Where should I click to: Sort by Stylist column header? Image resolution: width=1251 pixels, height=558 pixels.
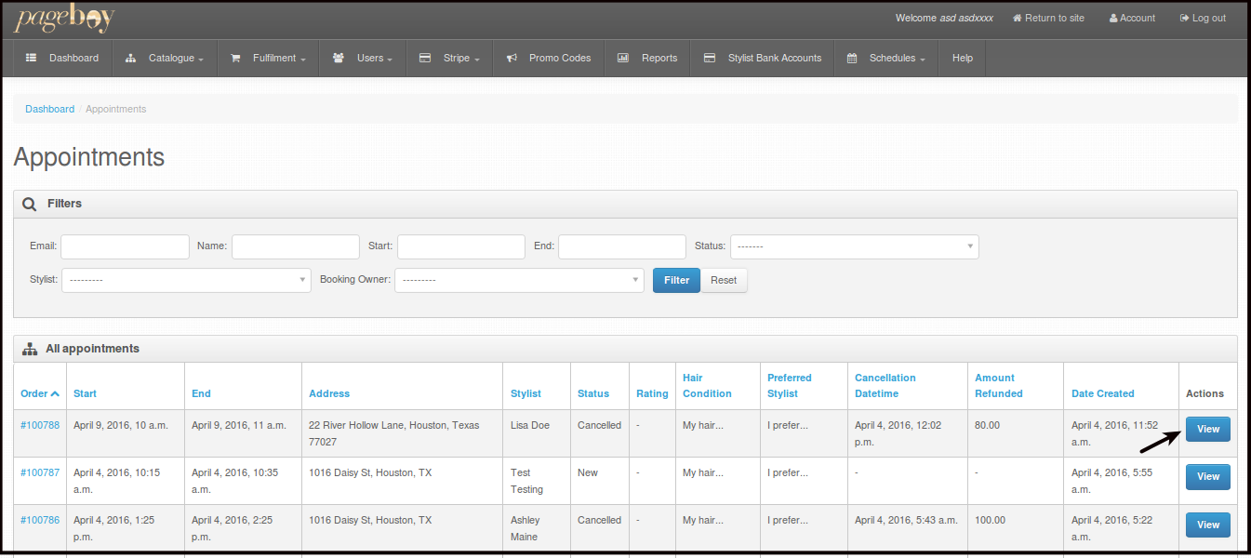[526, 393]
